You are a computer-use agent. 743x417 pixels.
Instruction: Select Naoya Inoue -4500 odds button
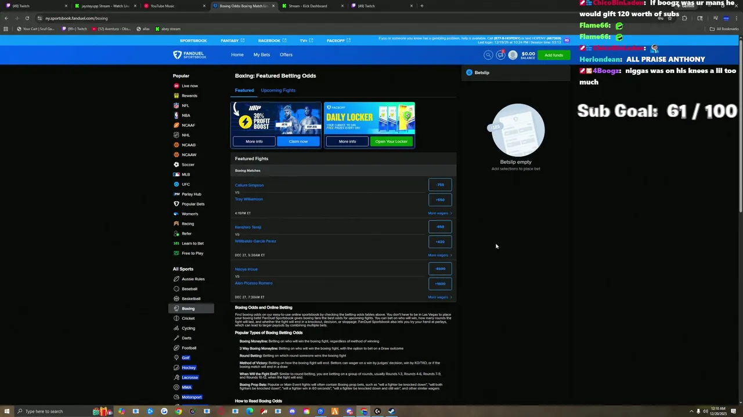tap(440, 269)
